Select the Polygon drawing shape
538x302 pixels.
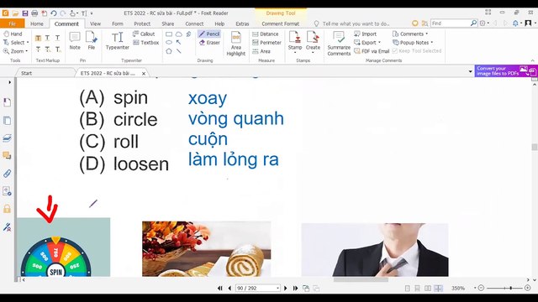[x=169, y=51]
